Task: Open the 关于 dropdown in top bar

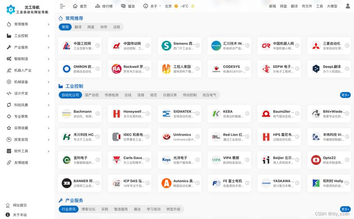Action: coord(152,6)
